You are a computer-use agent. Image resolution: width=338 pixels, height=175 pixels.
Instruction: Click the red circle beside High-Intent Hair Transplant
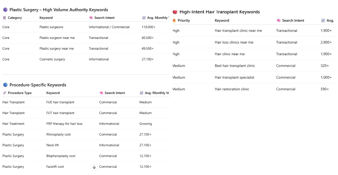click(175, 12)
